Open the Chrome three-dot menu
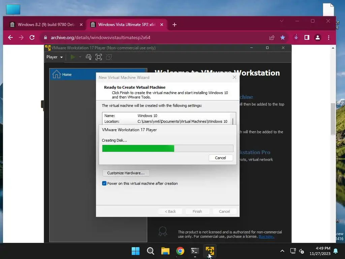Viewport: 345px width, 259px height. coord(329,37)
